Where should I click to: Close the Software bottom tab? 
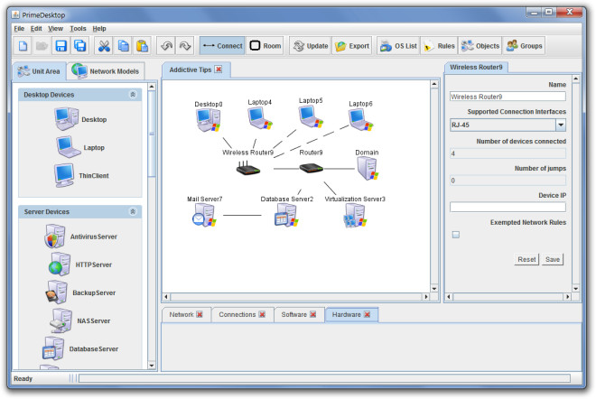tap(312, 314)
